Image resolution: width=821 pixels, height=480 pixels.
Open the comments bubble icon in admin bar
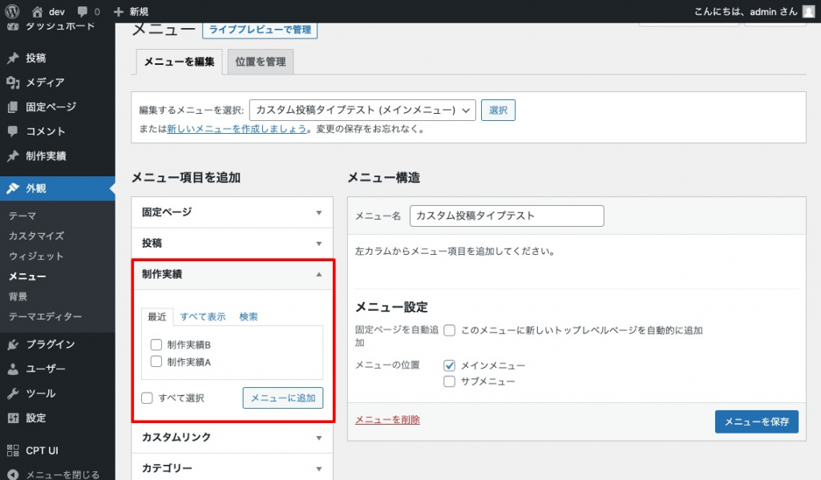pos(83,11)
